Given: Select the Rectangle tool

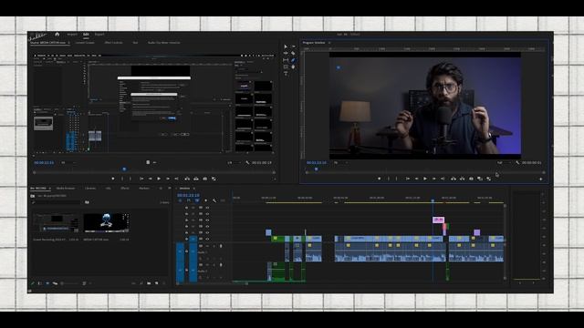Looking at the screenshot, I should (286, 67).
